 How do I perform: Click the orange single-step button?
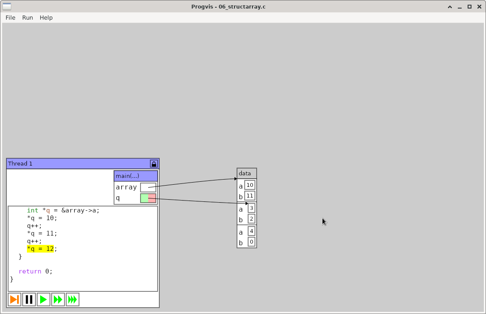click(x=15, y=299)
